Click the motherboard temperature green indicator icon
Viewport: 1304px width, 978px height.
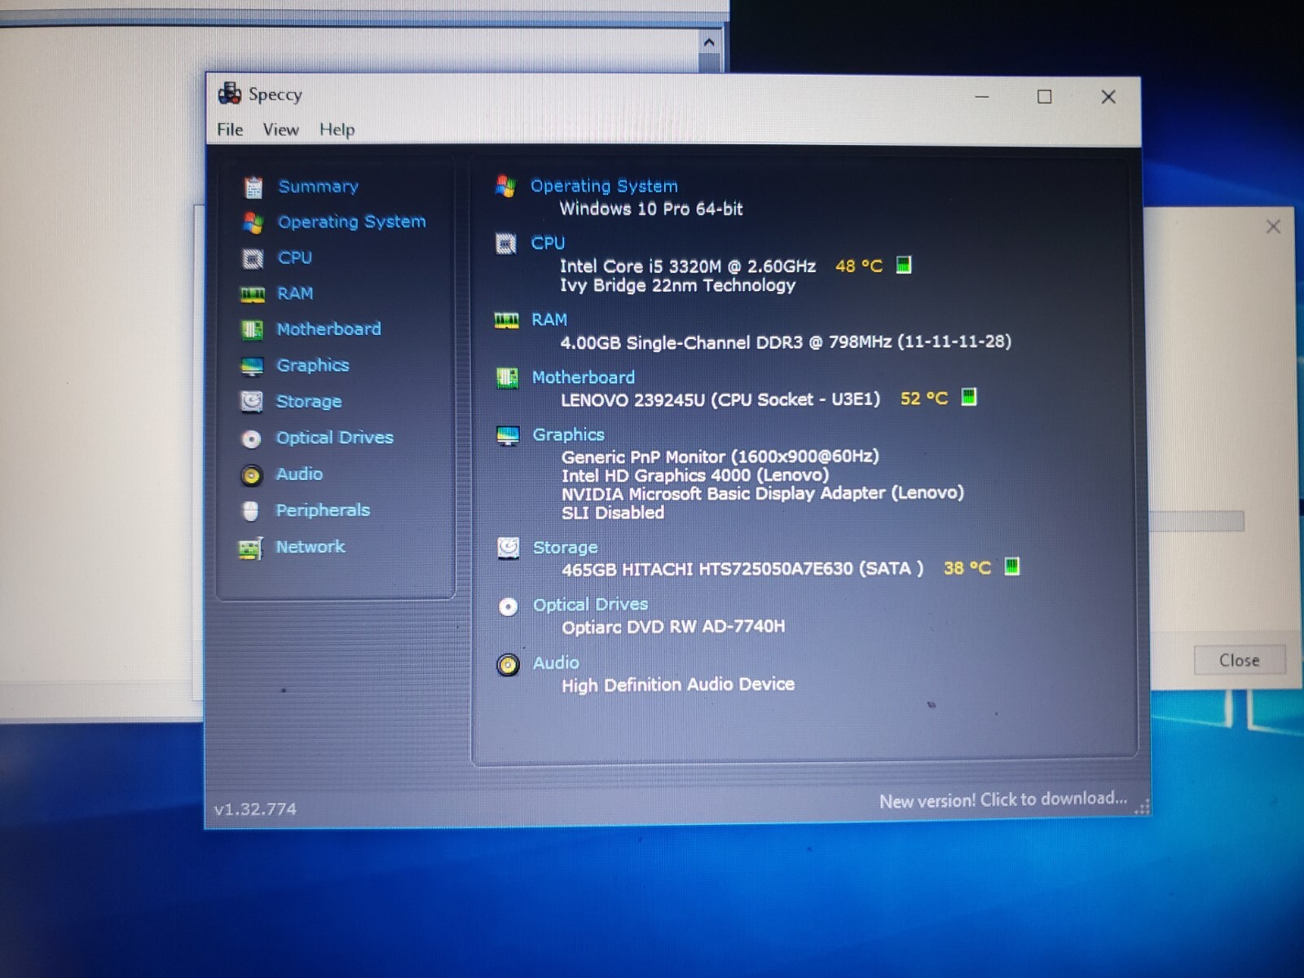coord(968,397)
